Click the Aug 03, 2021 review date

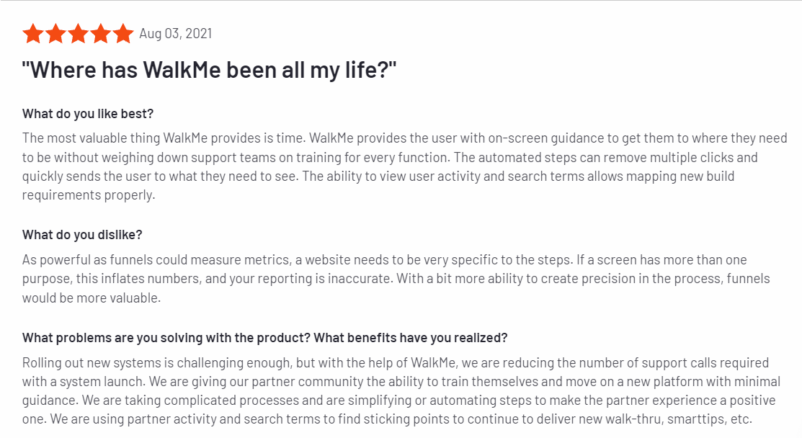[x=175, y=34]
